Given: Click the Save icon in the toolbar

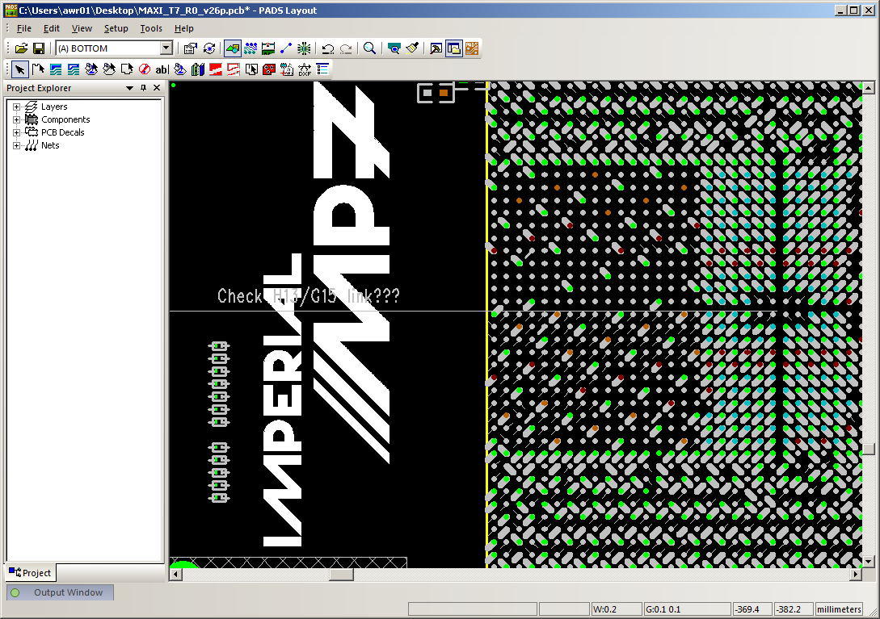Looking at the screenshot, I should click(x=38, y=48).
